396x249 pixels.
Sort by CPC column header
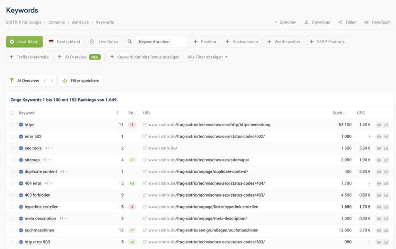(361, 113)
